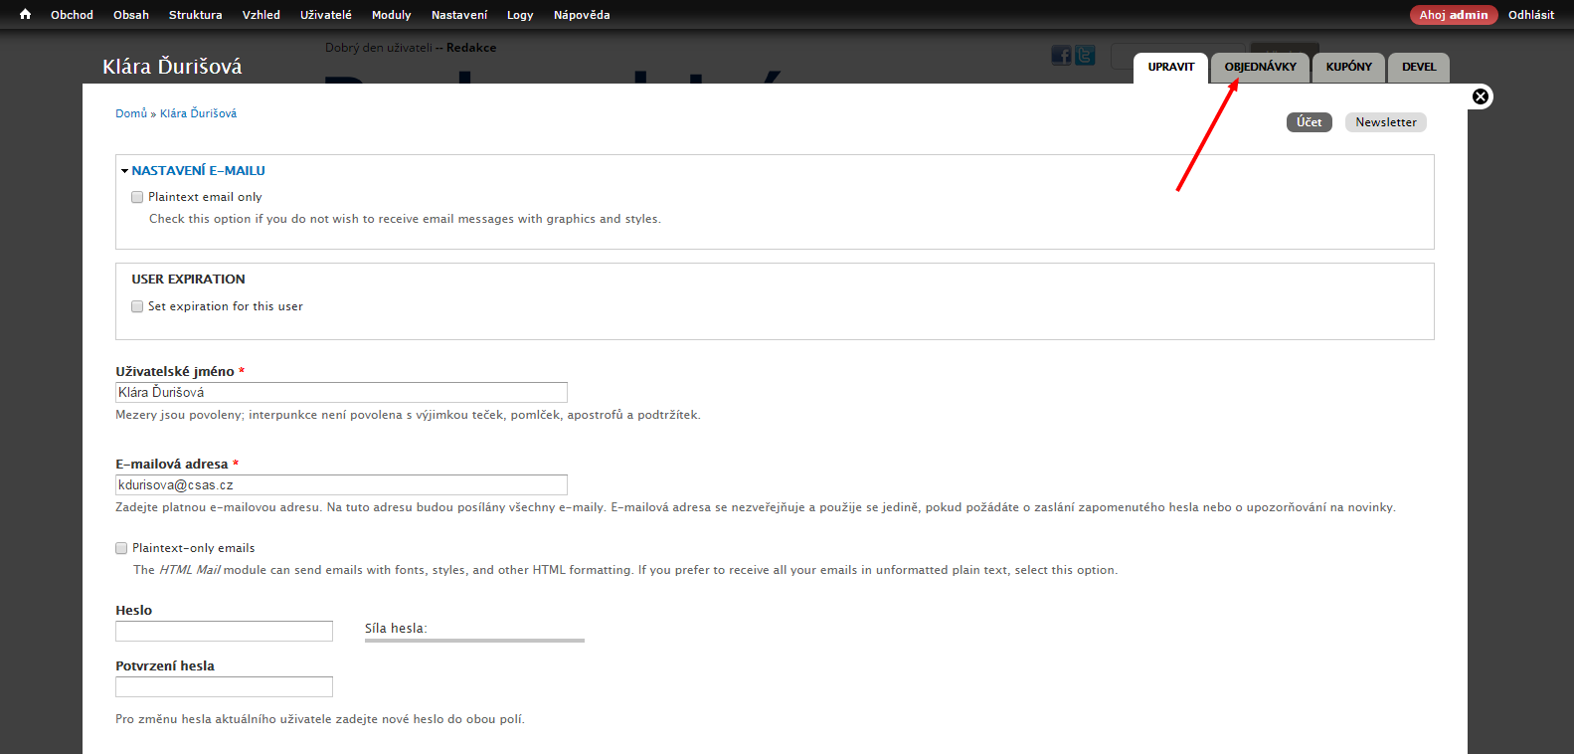Open the Obsah admin menu
This screenshot has width=1574, height=754.
(131, 15)
